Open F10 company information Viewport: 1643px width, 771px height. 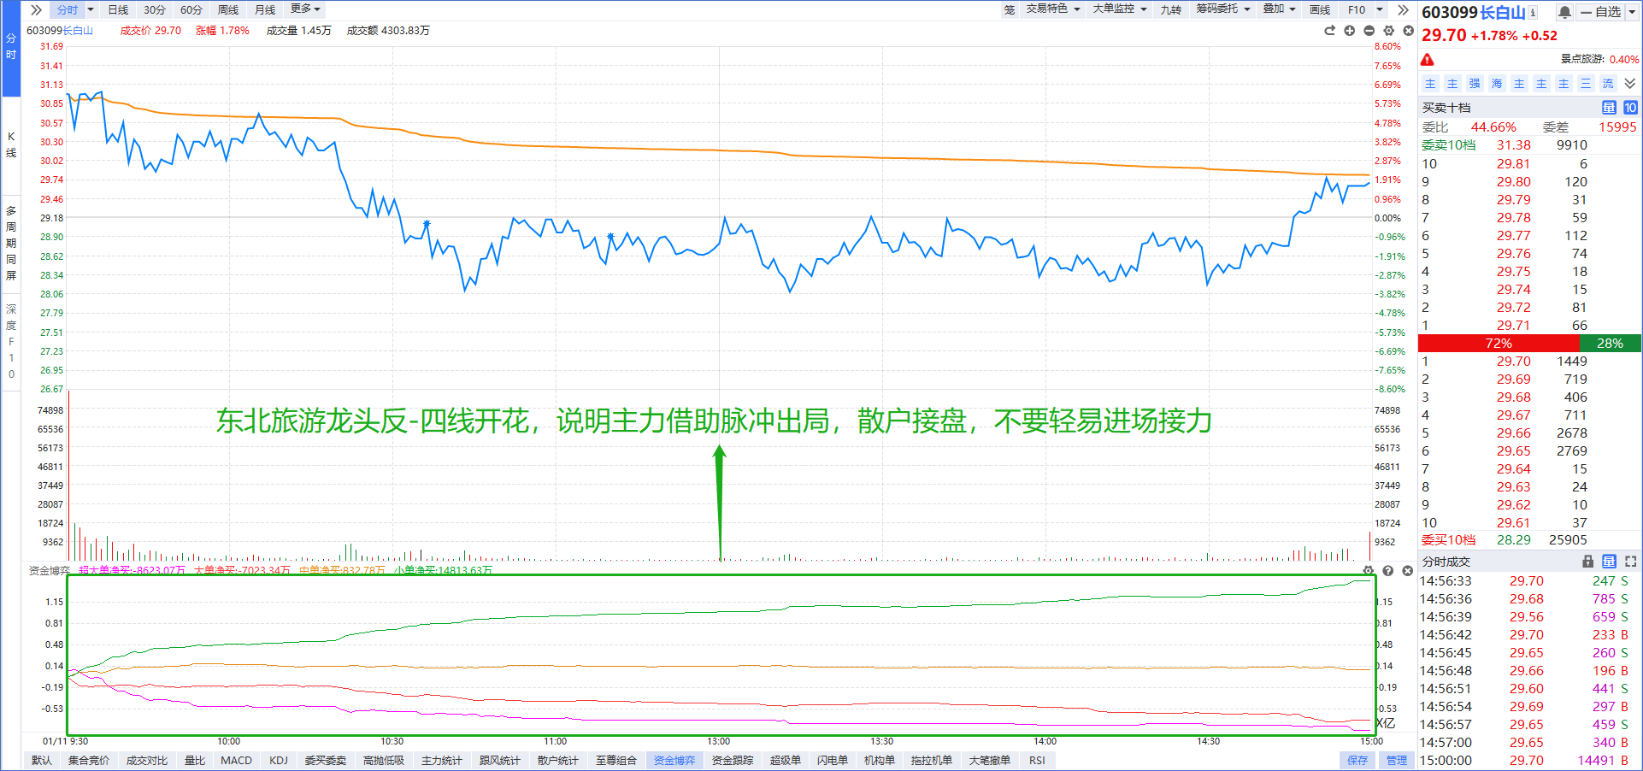point(1357,10)
